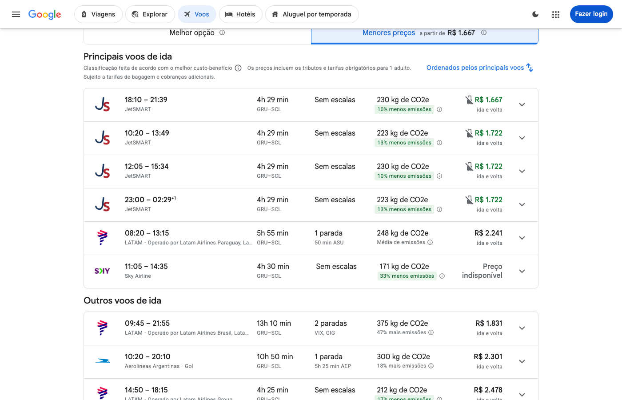Expand the 11:05 – 14:35 Sky Airline flight

pyautogui.click(x=522, y=272)
